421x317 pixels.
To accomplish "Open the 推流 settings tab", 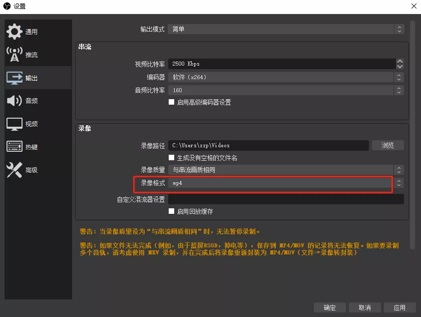I will click(x=38, y=55).
